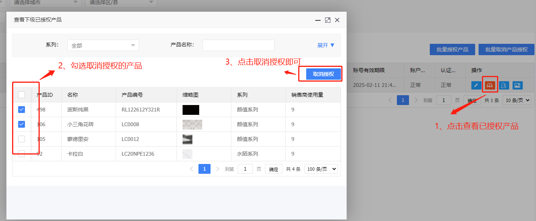Viewport: 536px width, 221px height.
Task: Click the user account icon in the 操作 column
Action: coord(503,85)
